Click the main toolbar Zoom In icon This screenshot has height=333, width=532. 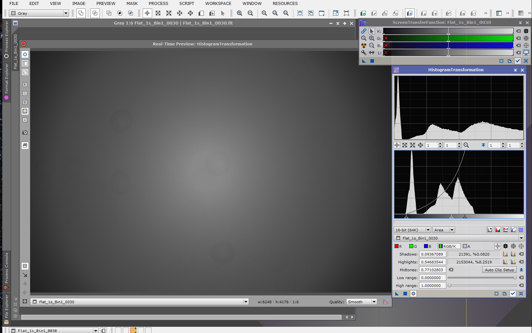tap(239, 13)
